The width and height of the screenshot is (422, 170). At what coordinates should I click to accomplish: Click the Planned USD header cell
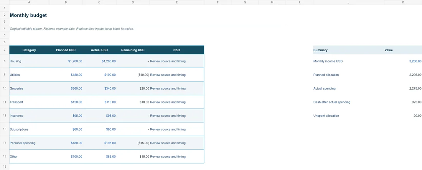[x=66, y=50]
